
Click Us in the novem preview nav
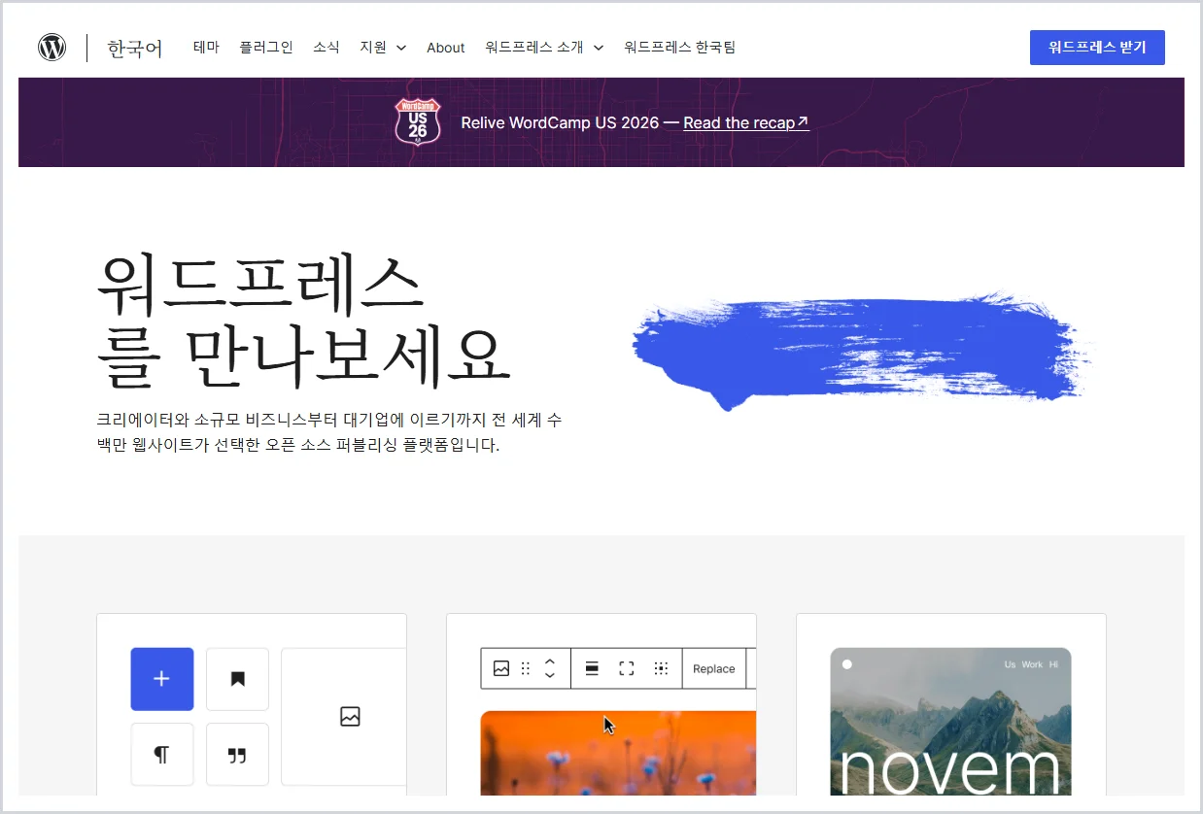point(1010,664)
